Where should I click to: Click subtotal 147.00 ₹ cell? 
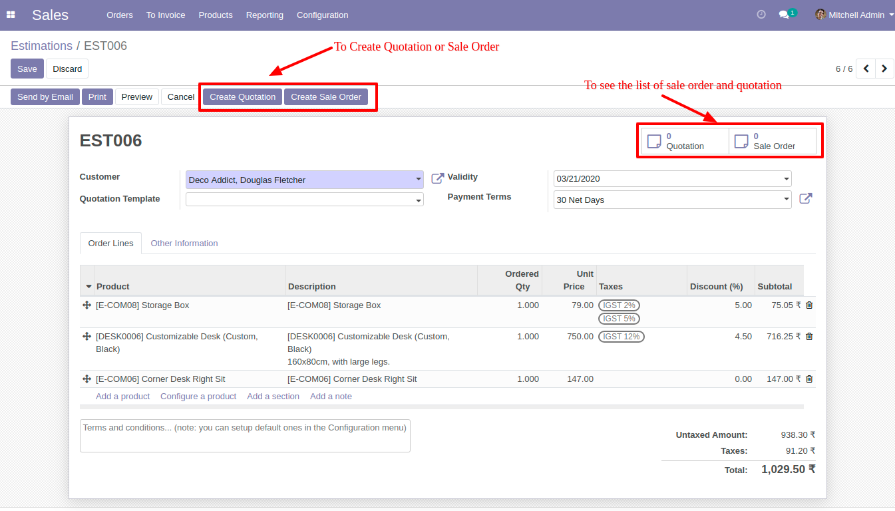pos(779,379)
